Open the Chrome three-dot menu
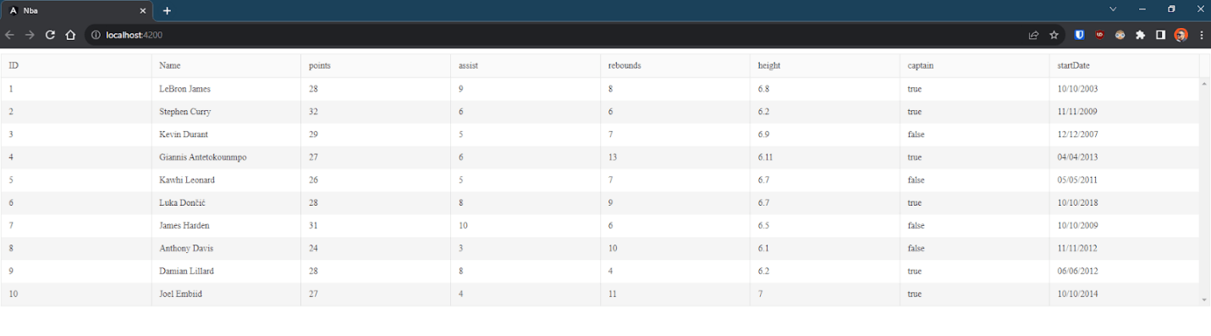 (x=1201, y=35)
